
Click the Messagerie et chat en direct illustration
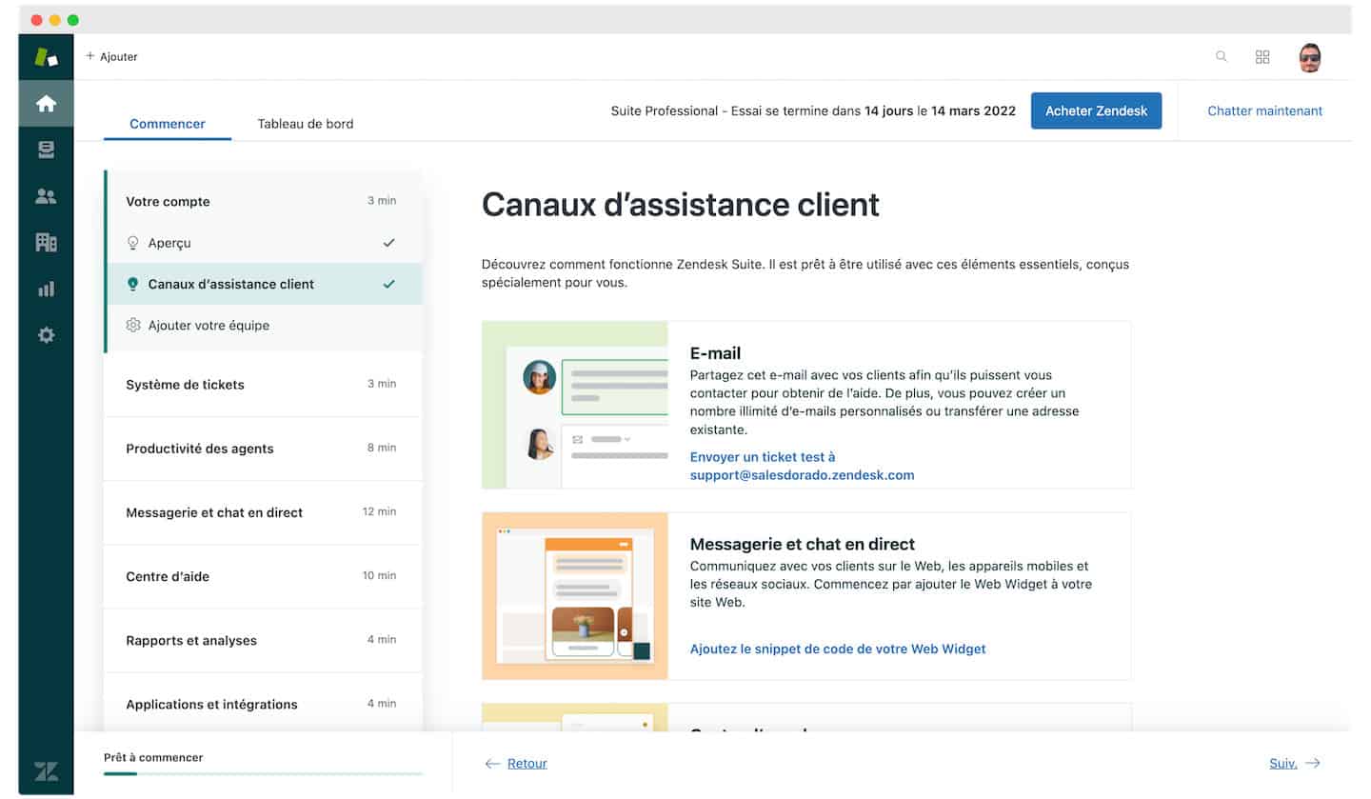click(x=575, y=596)
